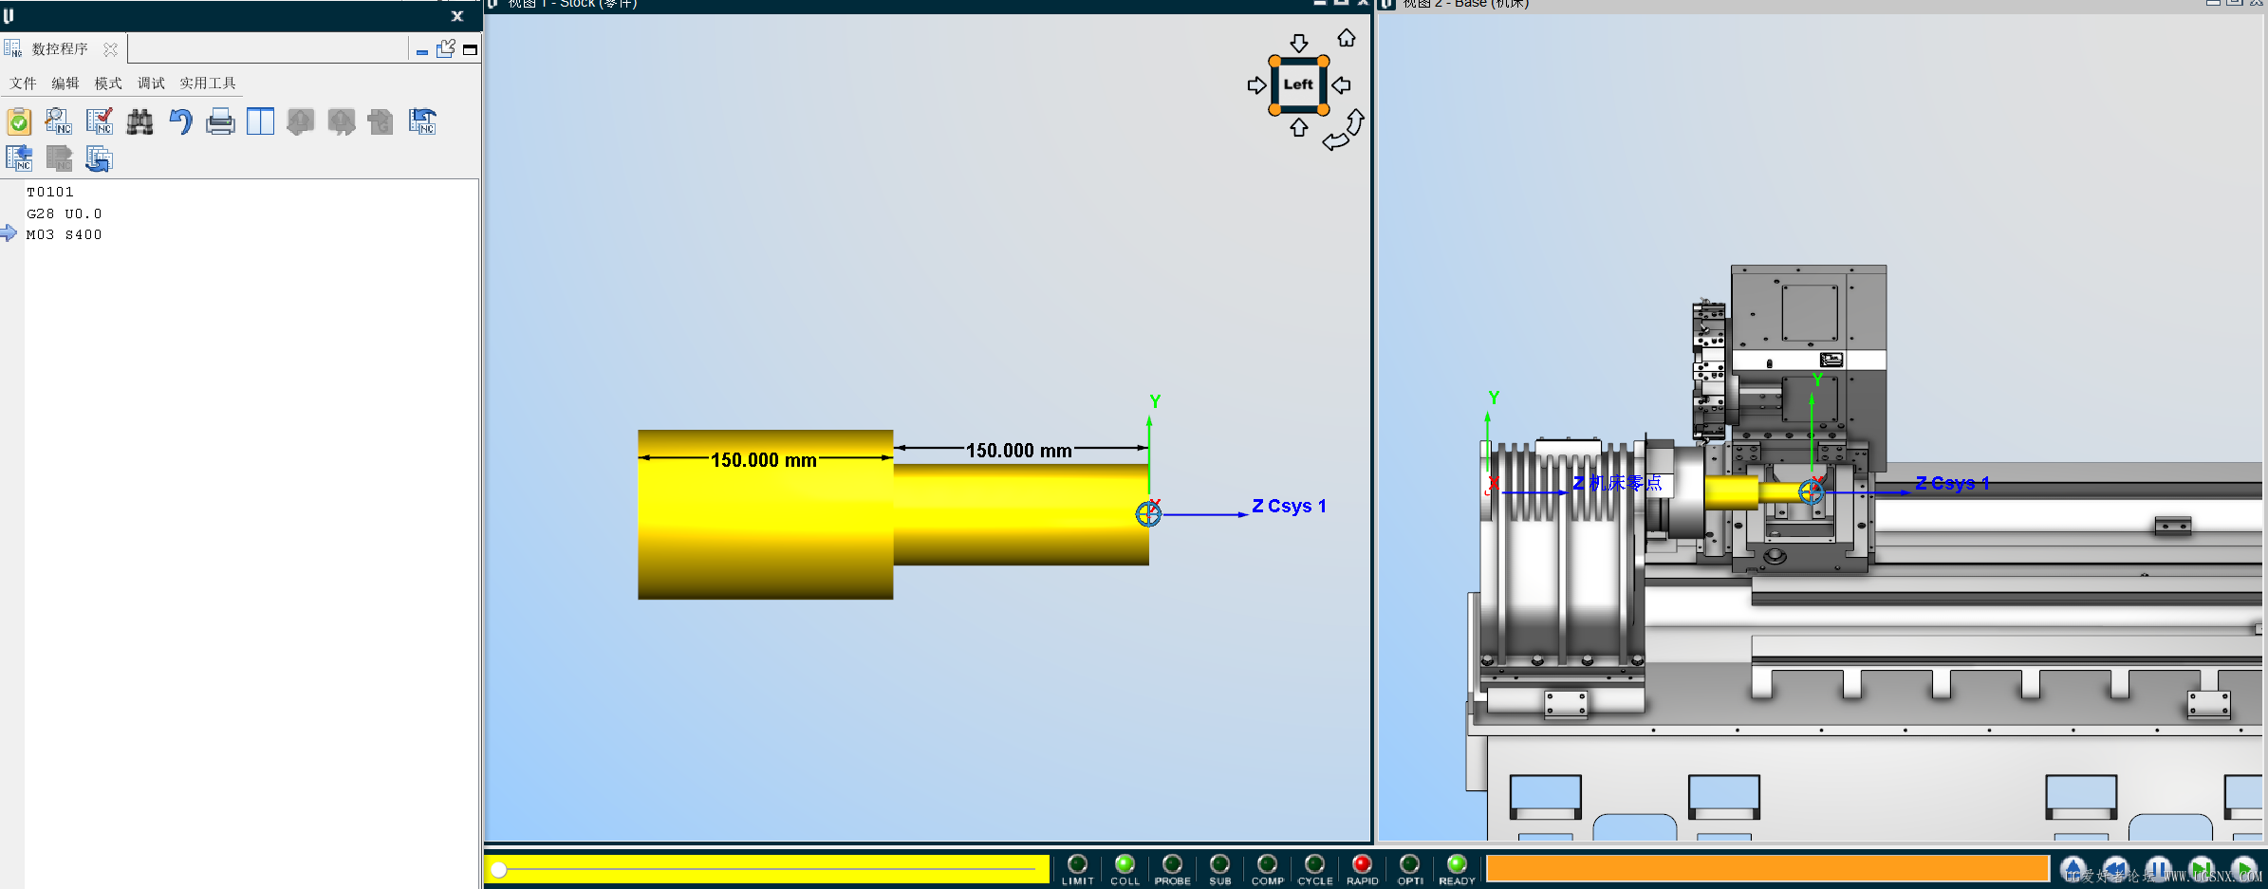The image size is (2268, 889).
Task: Pause the simulation
Action: coord(2159,869)
